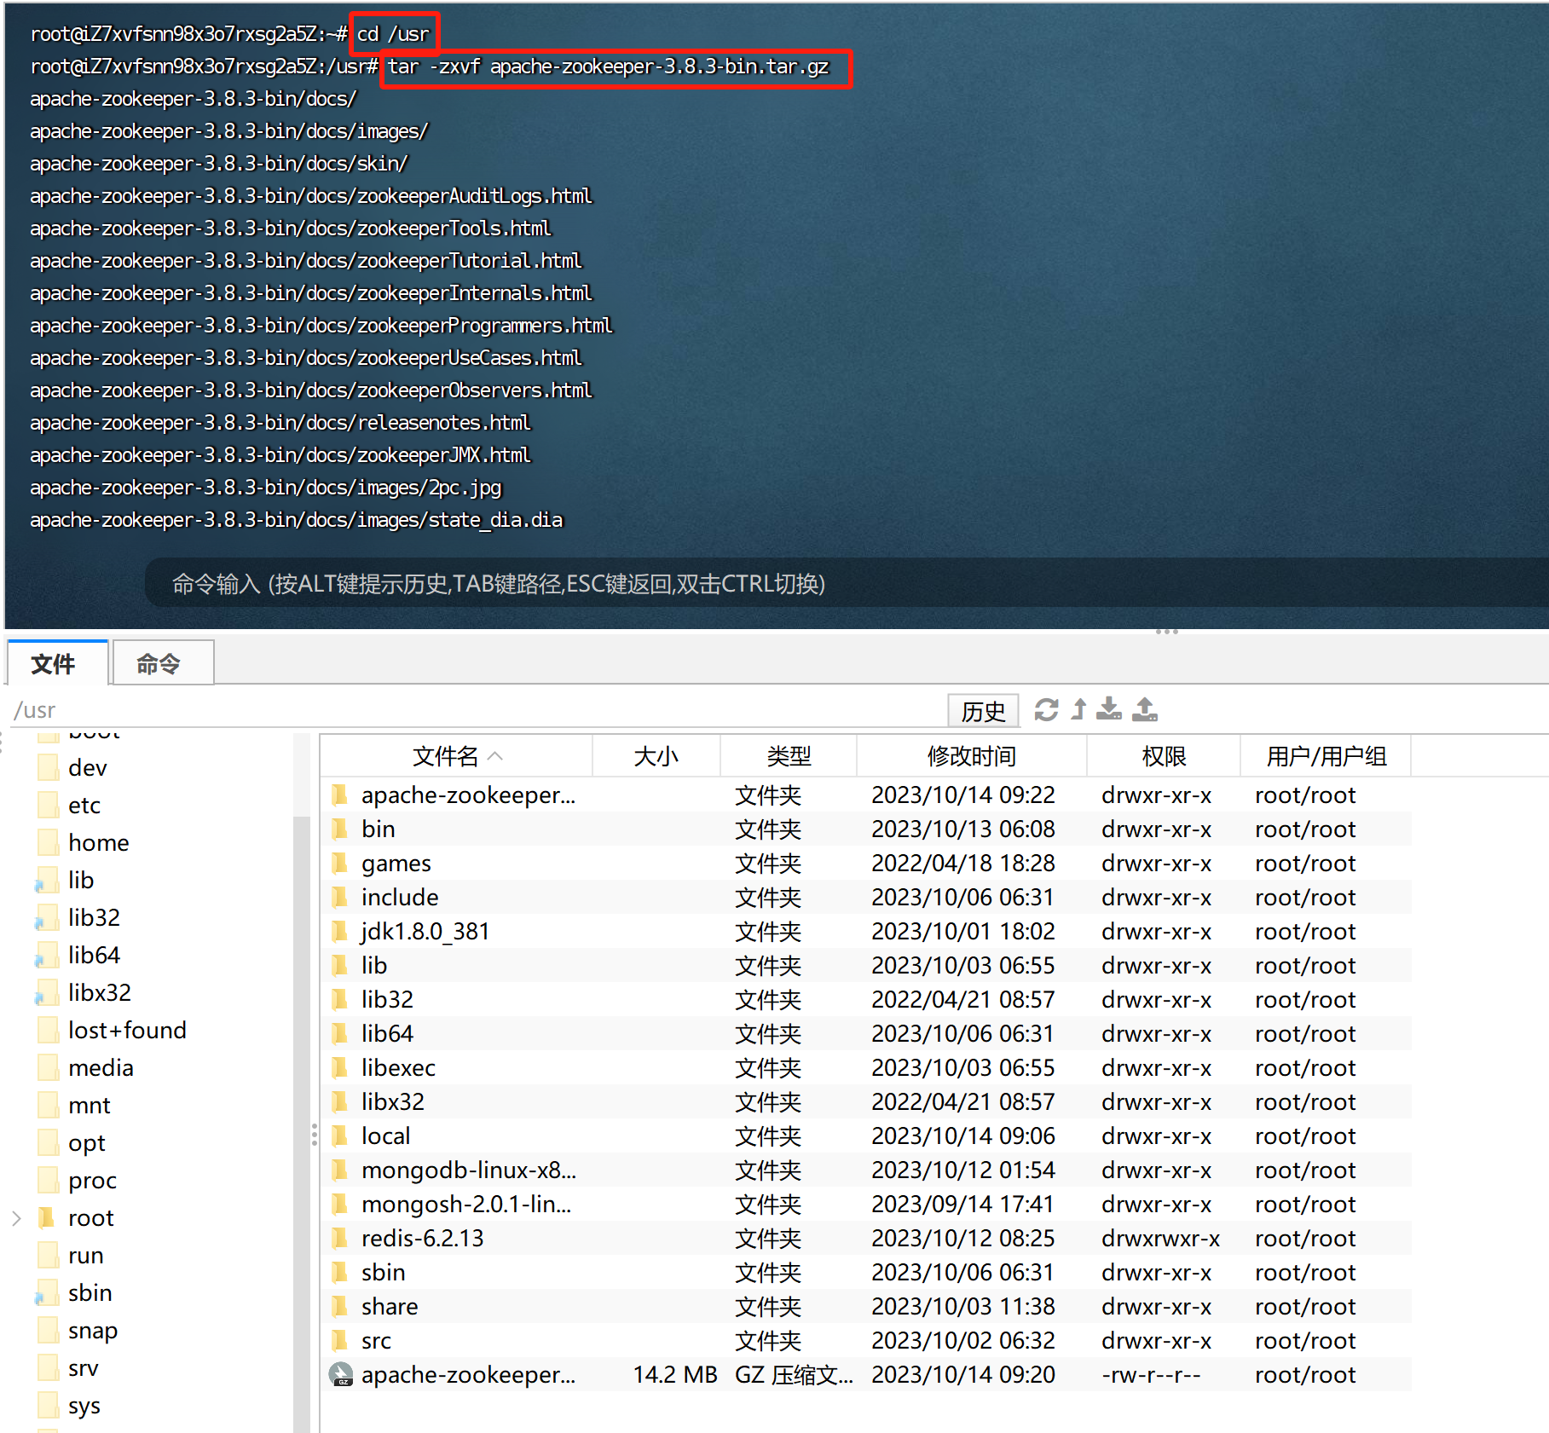Click the GZ archive icon of apache-zookeeper tar.gz
Image resolution: width=1549 pixels, height=1433 pixels.
340,1374
